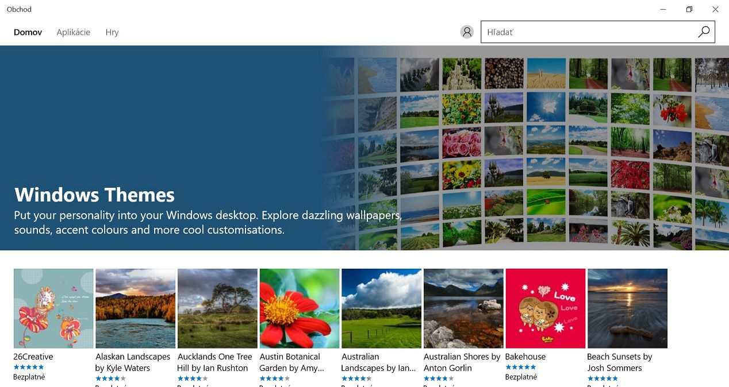Open the Aplikácie tab

tap(73, 32)
